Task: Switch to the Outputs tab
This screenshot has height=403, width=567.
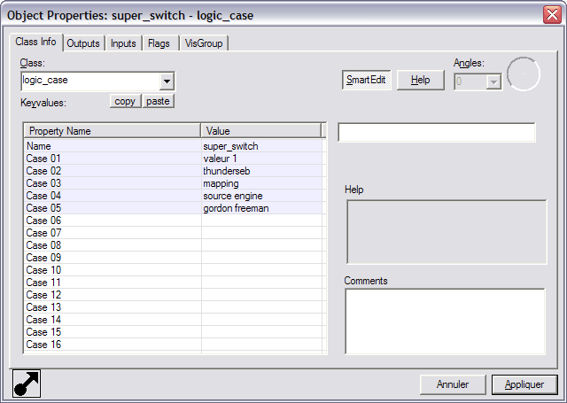Action: coord(83,43)
